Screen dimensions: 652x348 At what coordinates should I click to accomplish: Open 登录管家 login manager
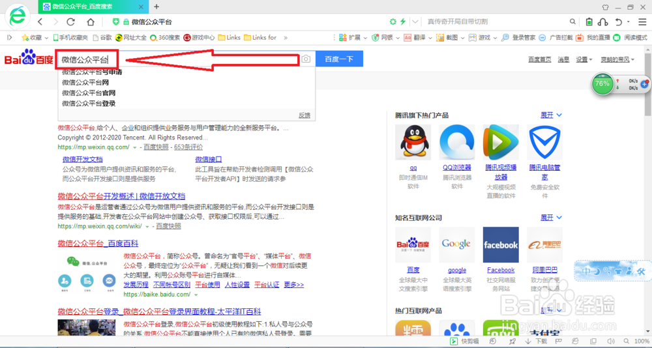tap(518, 37)
